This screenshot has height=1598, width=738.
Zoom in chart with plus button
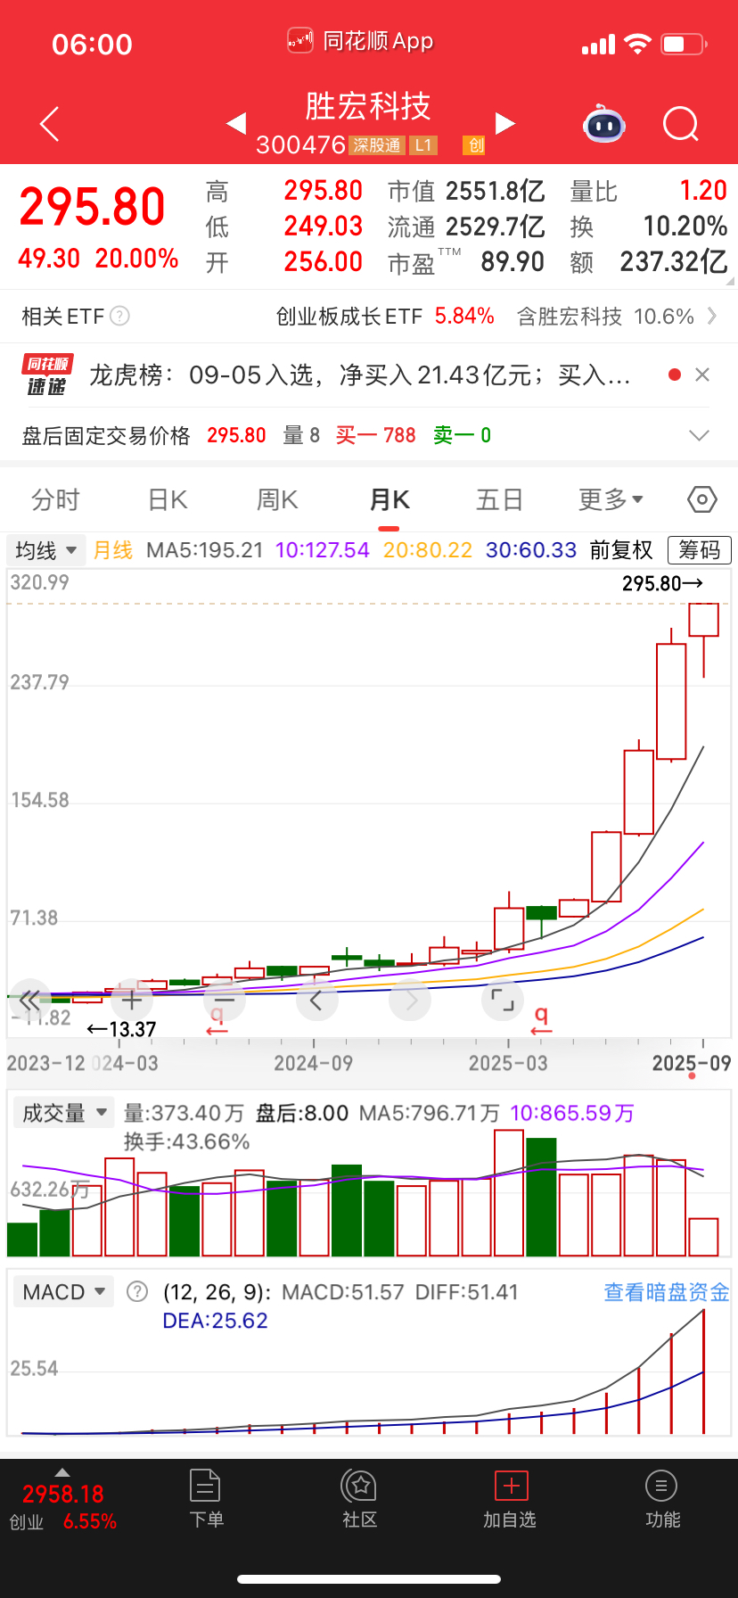tap(130, 1001)
